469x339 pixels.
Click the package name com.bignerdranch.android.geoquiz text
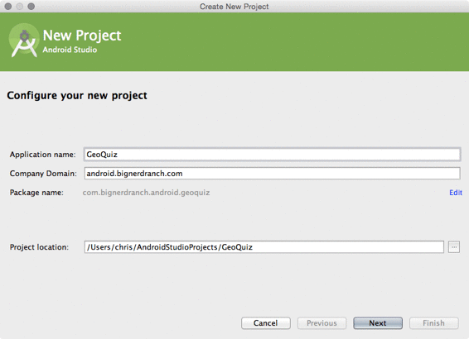click(146, 193)
